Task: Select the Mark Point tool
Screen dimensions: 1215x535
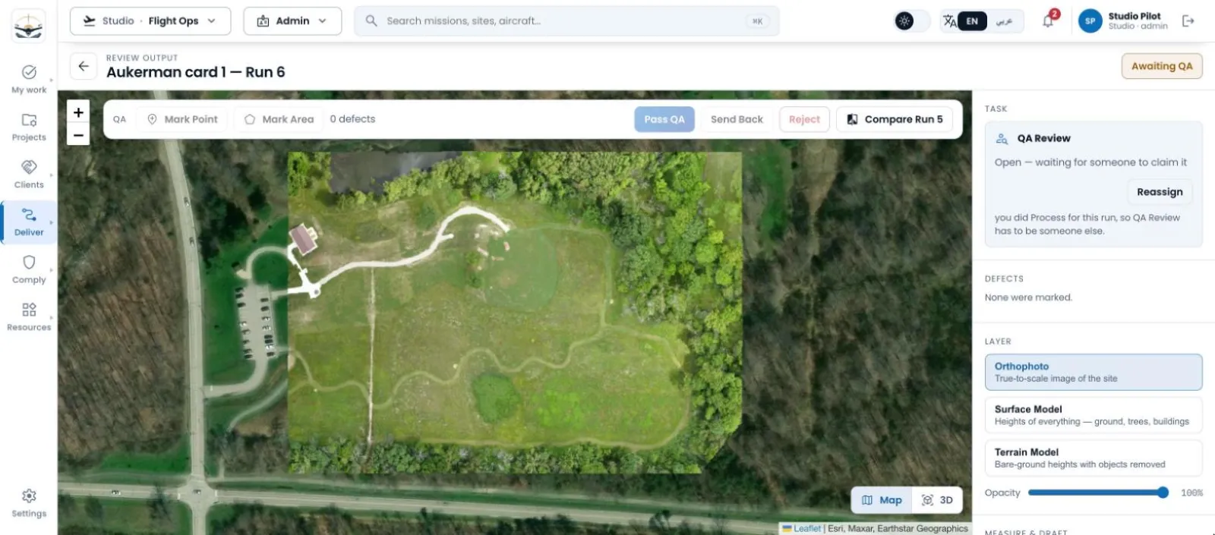Action: pos(182,119)
